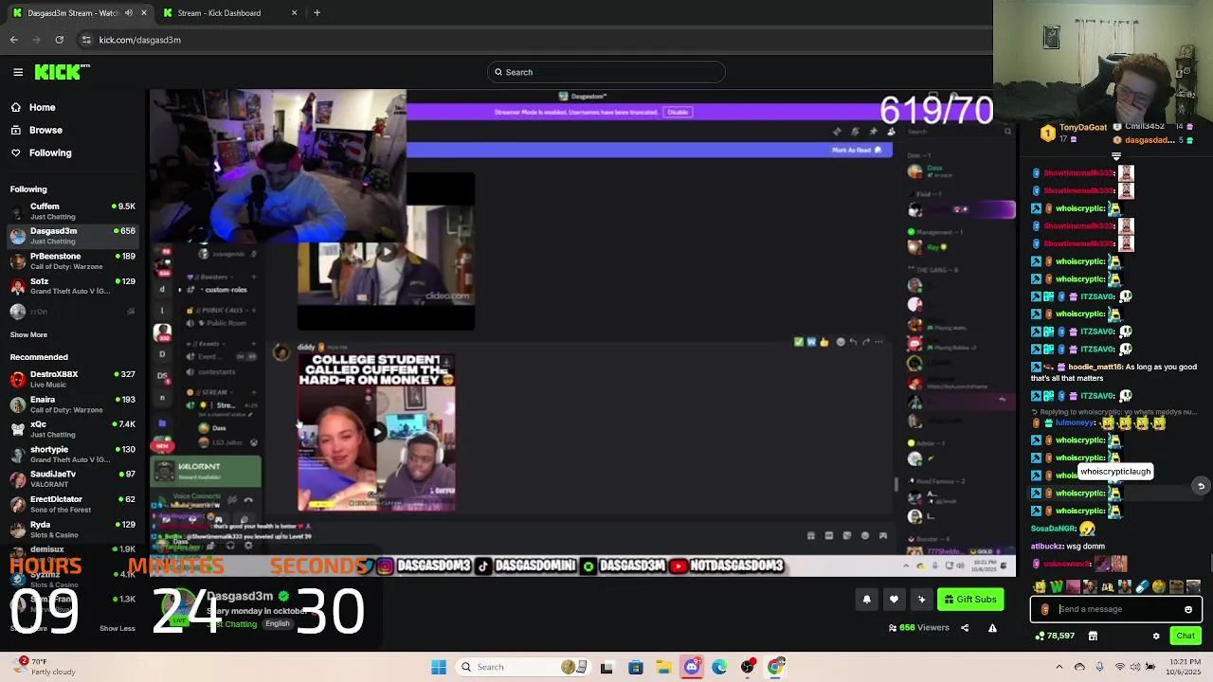Report stream via warning icon
The height and width of the screenshot is (682, 1213).
coord(992,628)
